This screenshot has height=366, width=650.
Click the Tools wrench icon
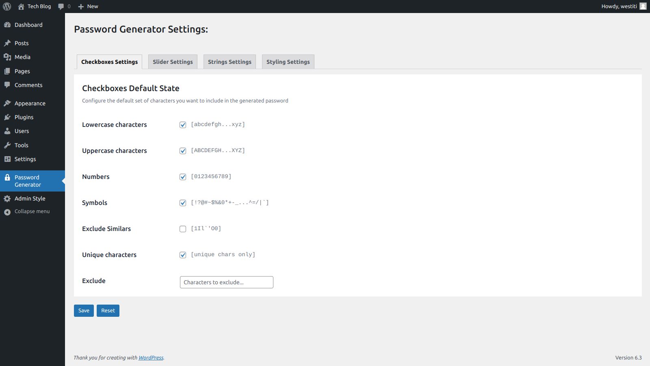7,145
